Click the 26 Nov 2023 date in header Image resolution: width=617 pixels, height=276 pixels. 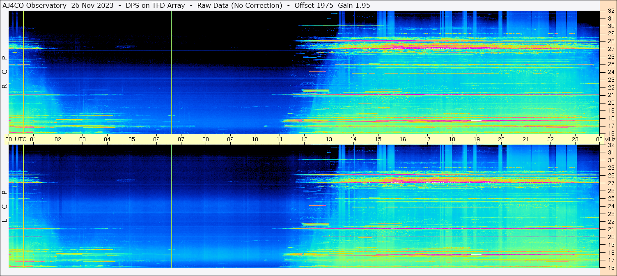[x=92, y=5]
